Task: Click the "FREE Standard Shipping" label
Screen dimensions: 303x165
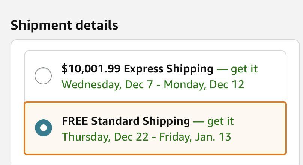Action: click(126, 121)
